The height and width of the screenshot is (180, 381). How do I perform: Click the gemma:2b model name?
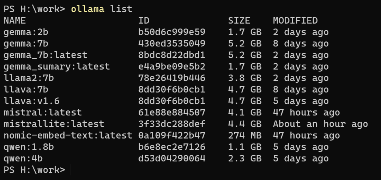coord(26,32)
